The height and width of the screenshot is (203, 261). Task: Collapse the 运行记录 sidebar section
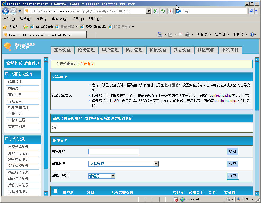(7, 139)
